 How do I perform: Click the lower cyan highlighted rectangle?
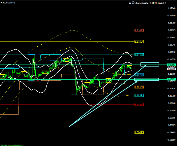click(x=150, y=79)
